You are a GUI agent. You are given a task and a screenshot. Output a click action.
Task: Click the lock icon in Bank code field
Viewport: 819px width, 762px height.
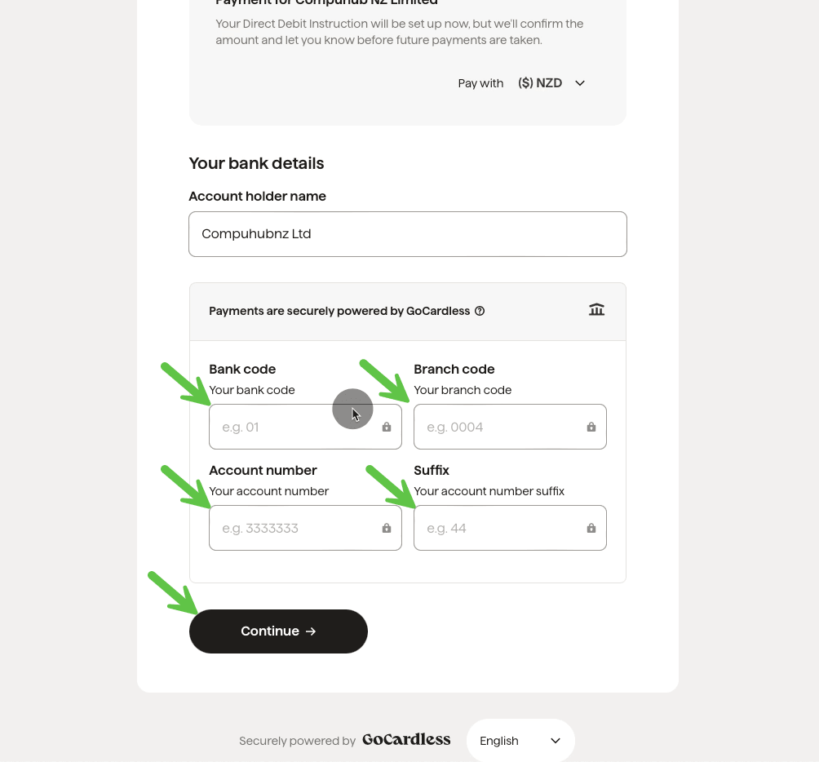pyautogui.click(x=387, y=428)
